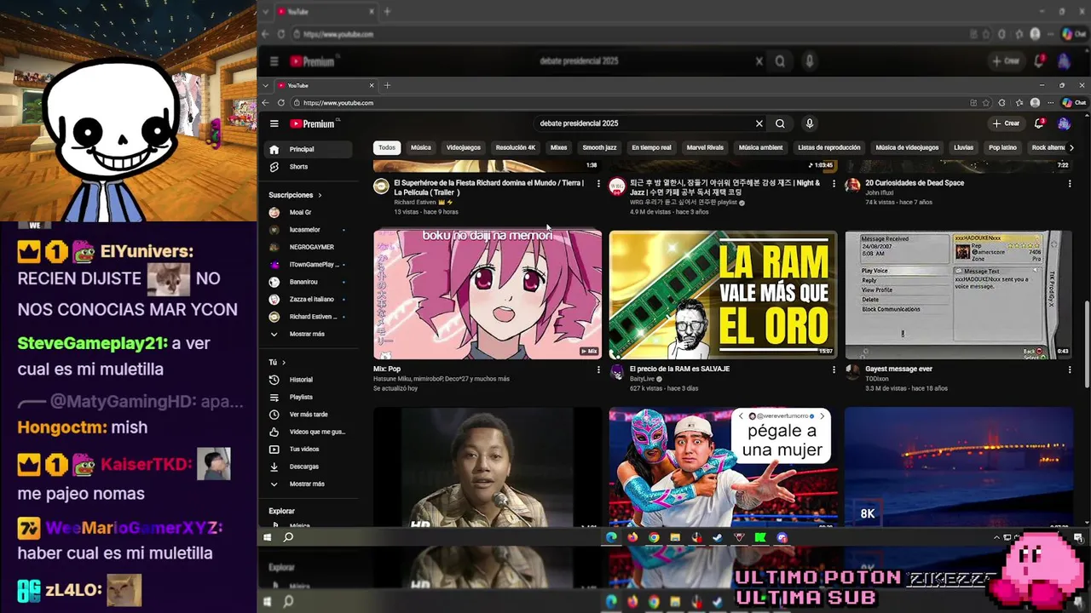Screen dimensions: 1091x613
Task: Click notifications bell in background YouTube window
Action: (x=1039, y=61)
